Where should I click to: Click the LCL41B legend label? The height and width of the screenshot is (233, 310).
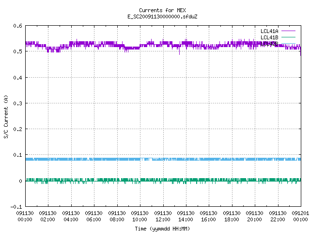coord(269,37)
